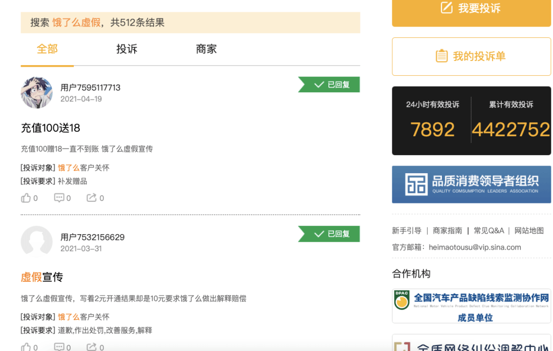Click email heimaotousu@vip.sina.com
The image size is (553, 351).
pyautogui.click(x=475, y=247)
